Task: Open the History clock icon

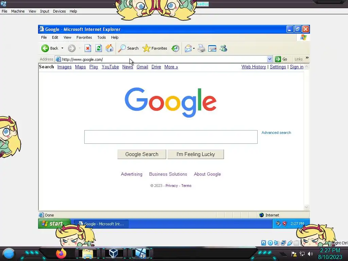Action: tap(175, 48)
